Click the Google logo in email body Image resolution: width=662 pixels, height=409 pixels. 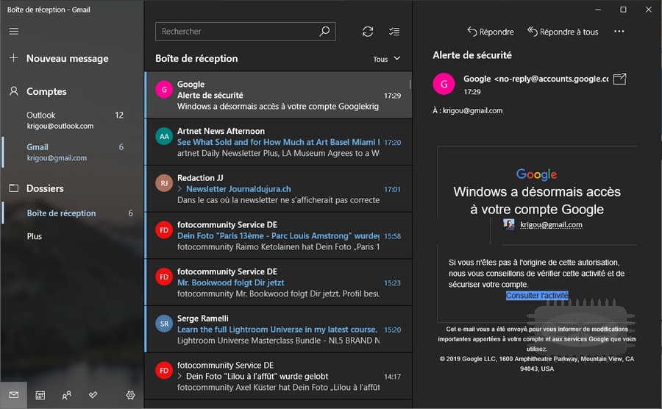tap(537, 174)
